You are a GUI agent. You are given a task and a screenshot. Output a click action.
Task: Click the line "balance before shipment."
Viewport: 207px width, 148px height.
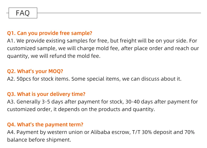coord(39,140)
